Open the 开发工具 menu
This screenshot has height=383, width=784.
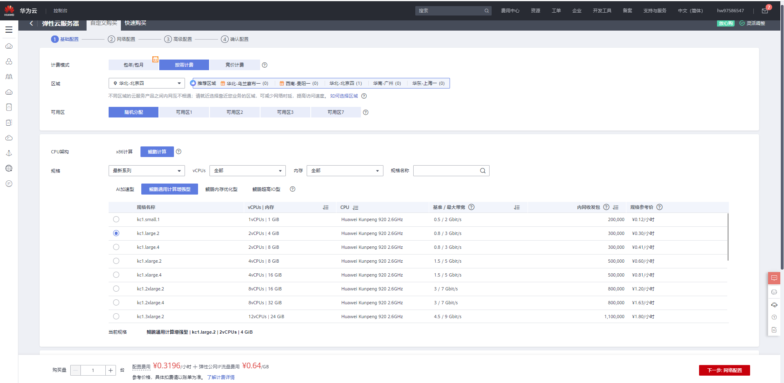(x=602, y=11)
